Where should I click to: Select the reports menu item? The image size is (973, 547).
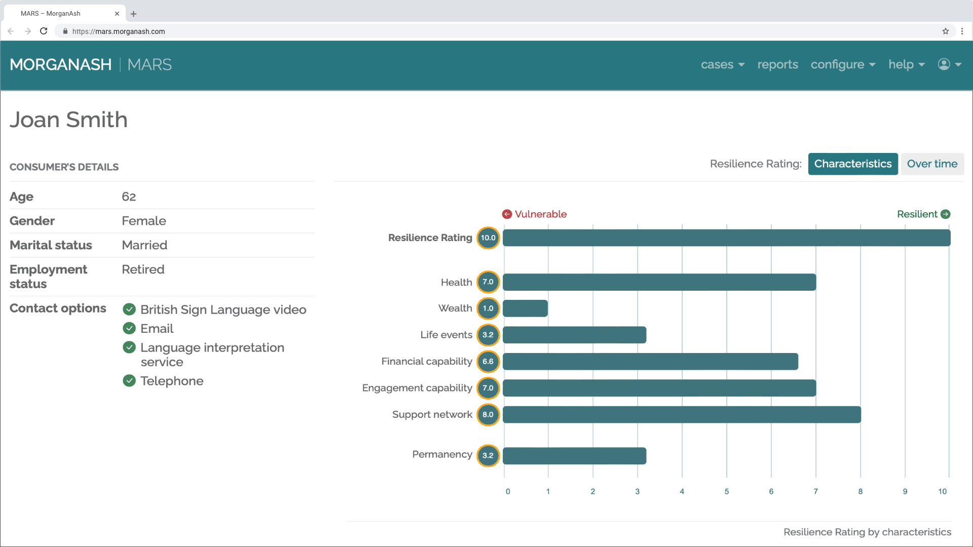[777, 64]
